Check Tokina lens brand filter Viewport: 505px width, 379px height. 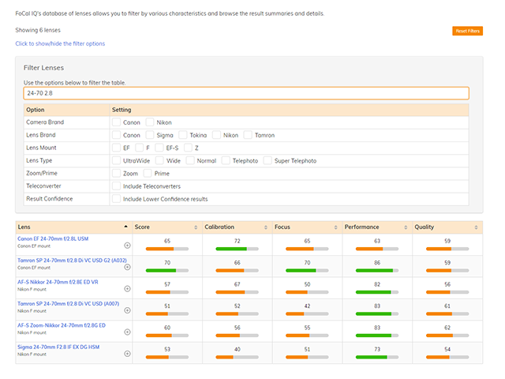click(x=183, y=135)
